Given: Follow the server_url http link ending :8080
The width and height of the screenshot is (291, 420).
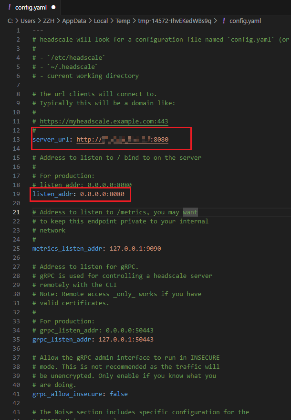Looking at the screenshot, I should [123, 140].
